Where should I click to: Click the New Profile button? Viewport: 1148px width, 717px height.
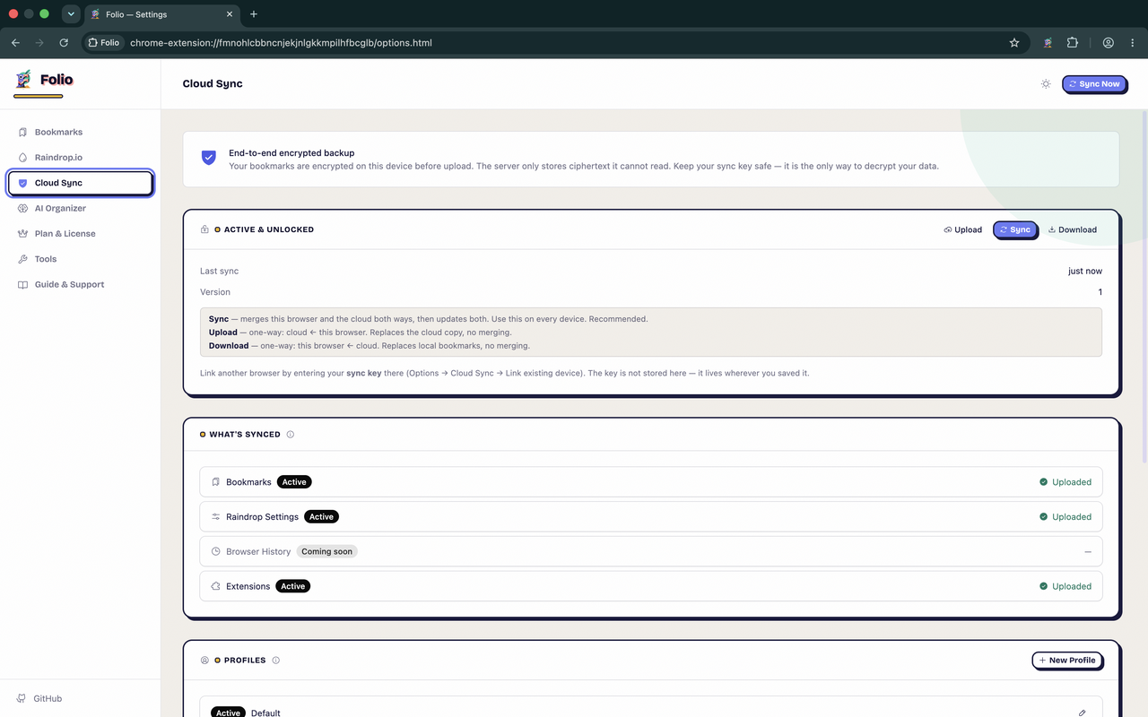pos(1066,661)
